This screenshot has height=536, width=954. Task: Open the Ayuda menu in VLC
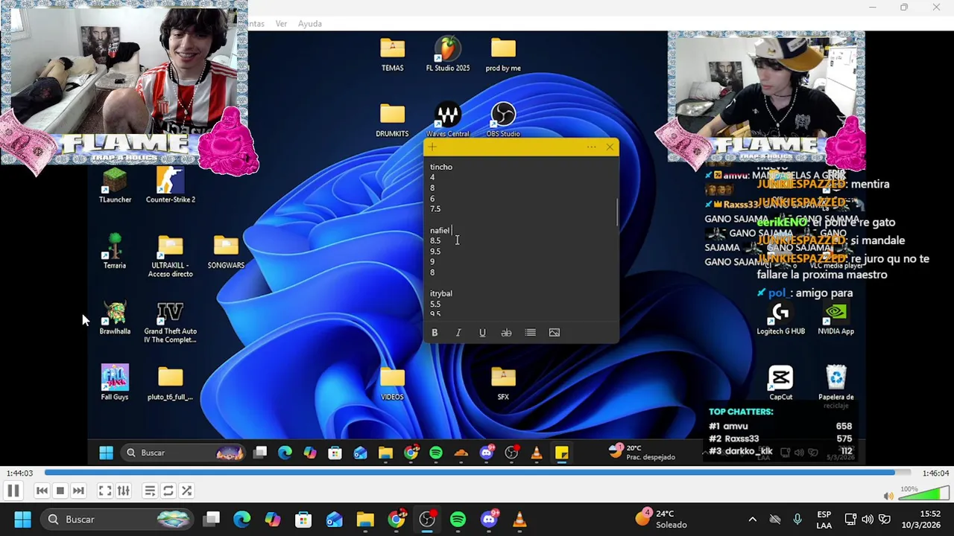point(310,24)
